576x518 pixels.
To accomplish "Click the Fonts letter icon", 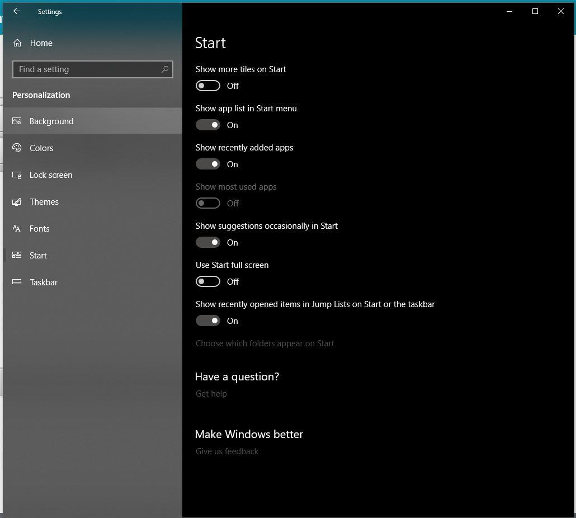I will [17, 228].
